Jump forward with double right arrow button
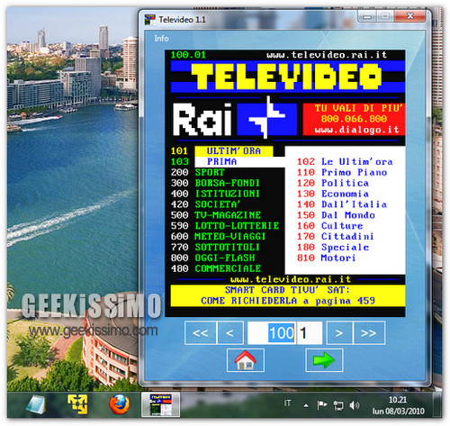Image resolution: width=450 pixels, height=426 pixels. point(369,332)
